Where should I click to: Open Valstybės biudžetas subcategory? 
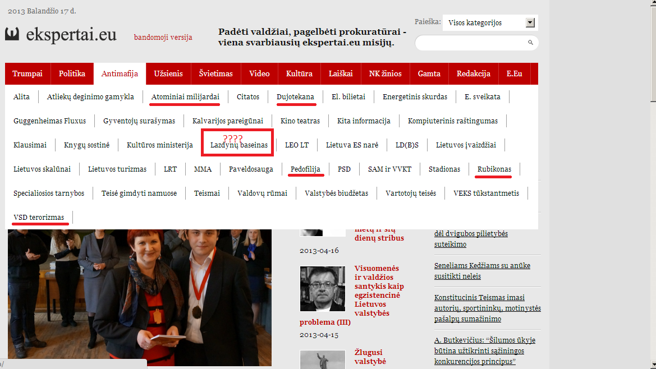[x=337, y=193]
